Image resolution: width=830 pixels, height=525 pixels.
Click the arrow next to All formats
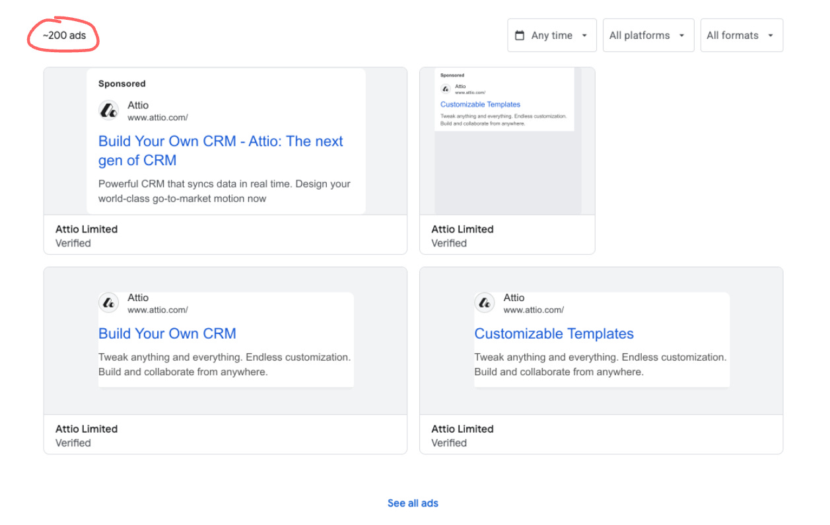(771, 36)
